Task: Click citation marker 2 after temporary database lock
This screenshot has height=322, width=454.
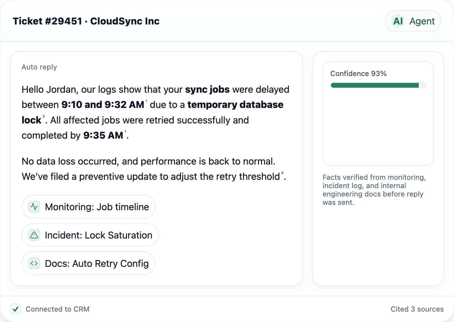Action: [x=44, y=116]
